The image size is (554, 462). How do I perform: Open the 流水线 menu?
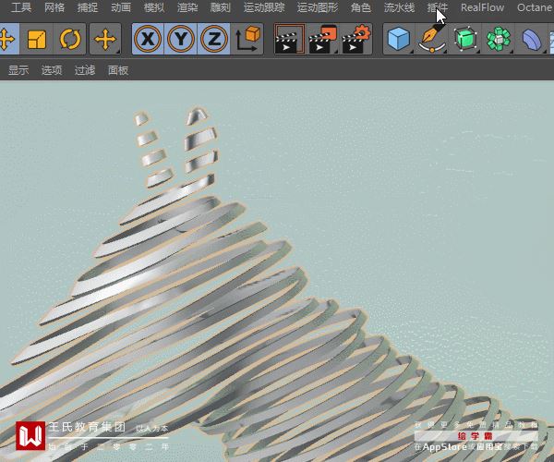coord(399,7)
